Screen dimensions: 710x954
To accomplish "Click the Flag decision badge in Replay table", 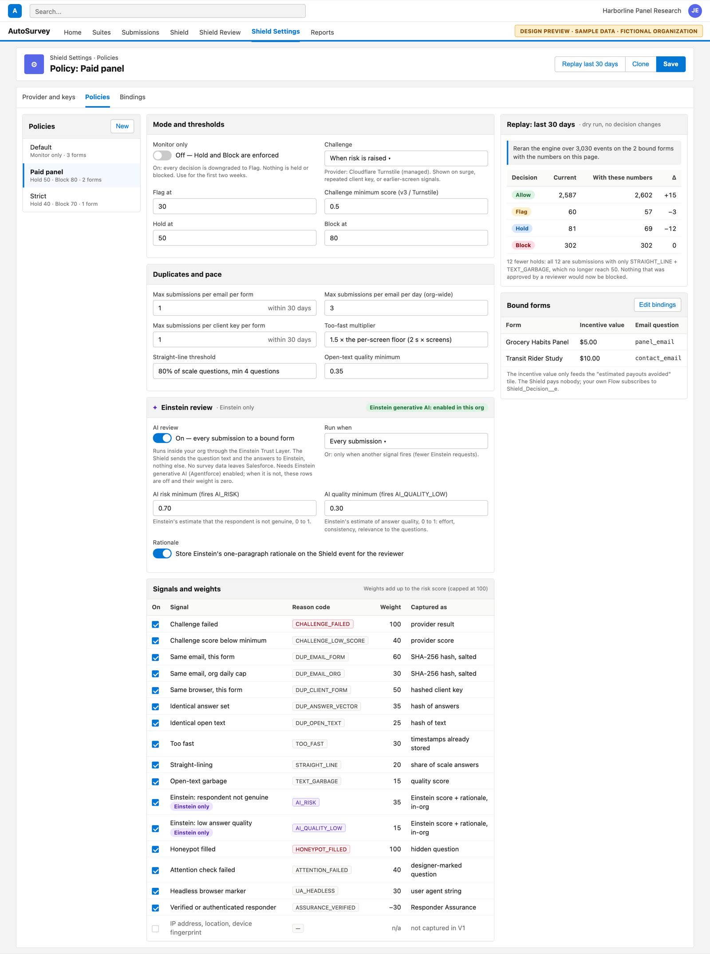I will [521, 212].
